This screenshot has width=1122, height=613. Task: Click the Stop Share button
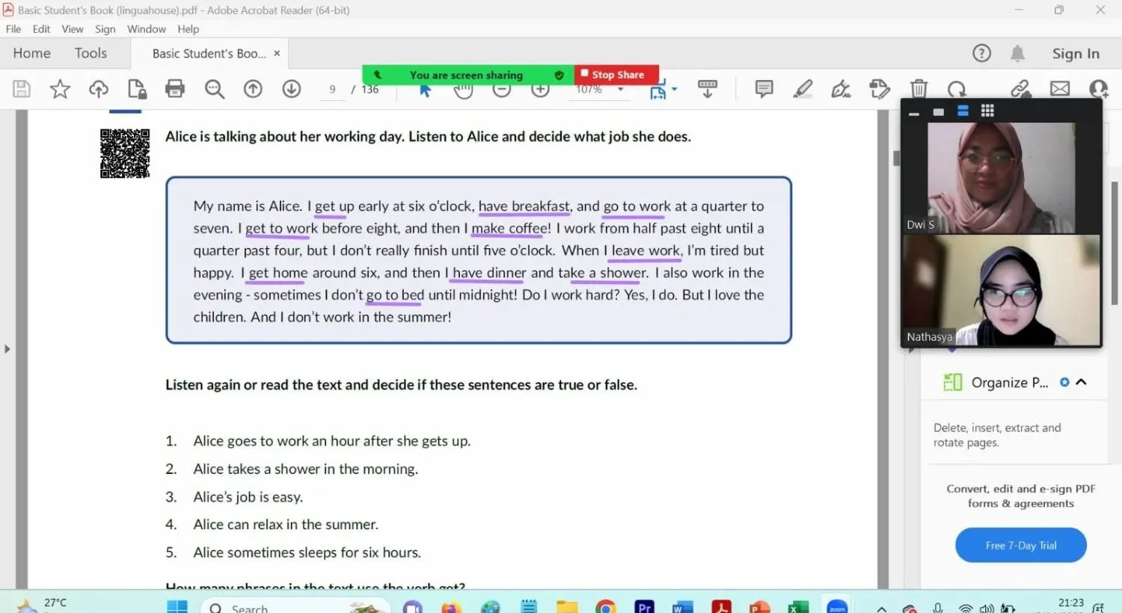click(617, 75)
